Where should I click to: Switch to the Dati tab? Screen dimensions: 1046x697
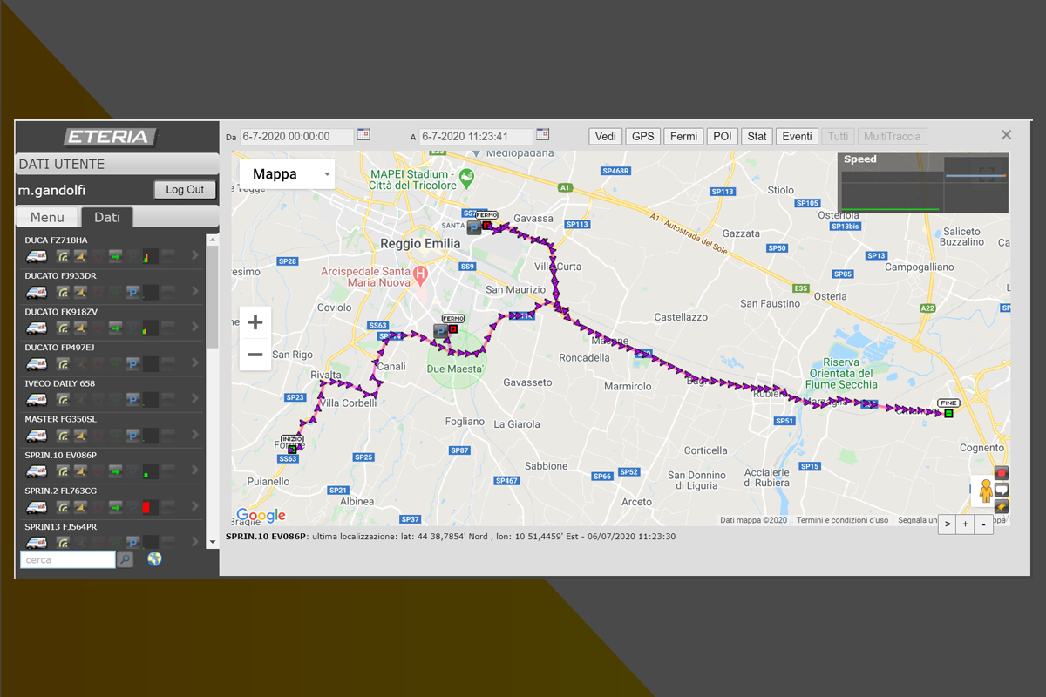[107, 218]
